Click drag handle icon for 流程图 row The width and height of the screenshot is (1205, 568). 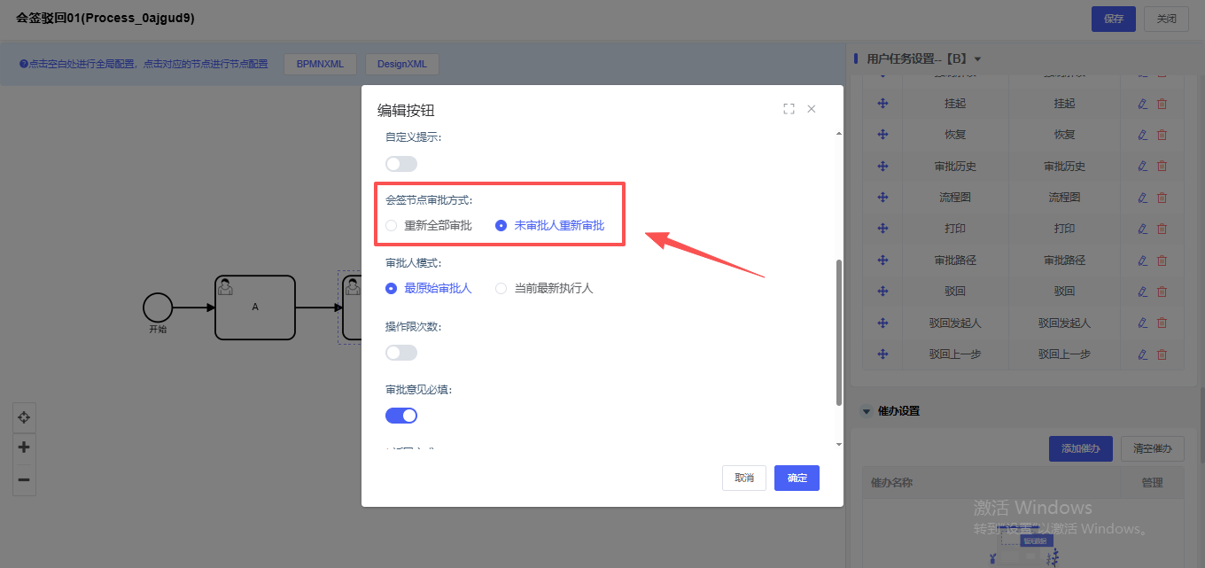click(x=882, y=198)
